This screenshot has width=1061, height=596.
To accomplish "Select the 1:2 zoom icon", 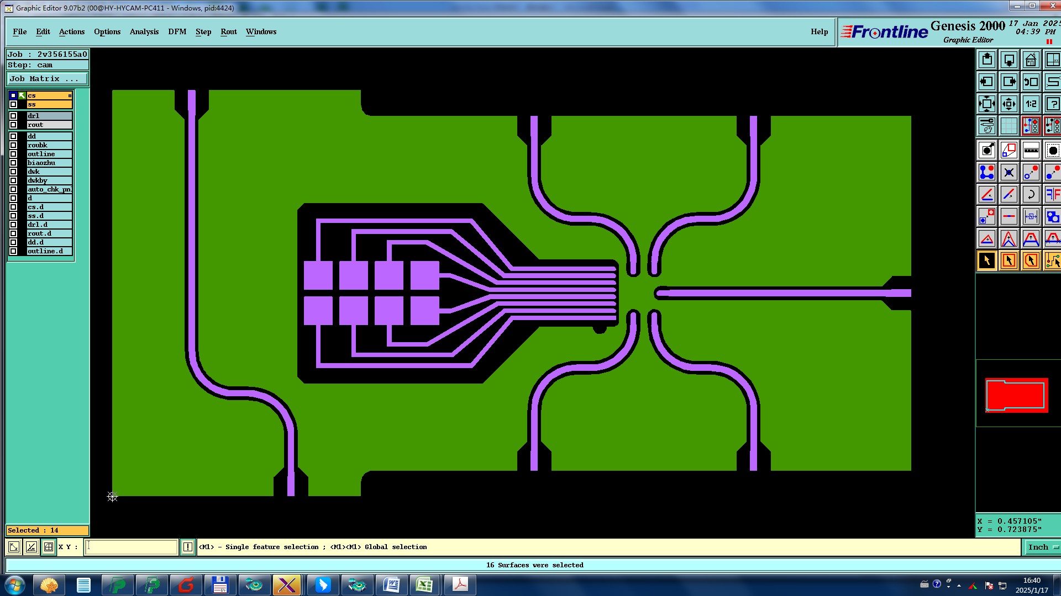I will coord(1031,104).
